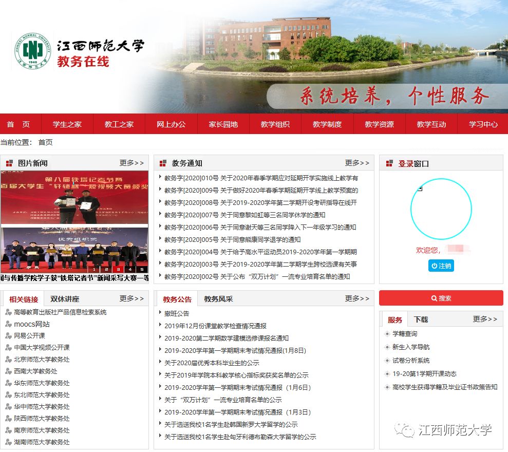The width and height of the screenshot is (508, 452).
Task: Click the bullet icon beside 学籍查询
Action: (387, 334)
